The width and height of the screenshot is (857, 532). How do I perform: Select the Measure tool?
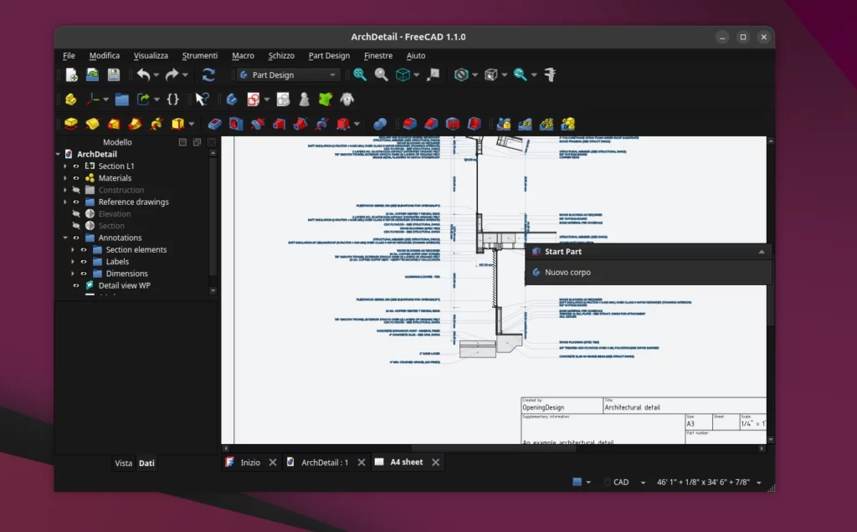tap(550, 74)
